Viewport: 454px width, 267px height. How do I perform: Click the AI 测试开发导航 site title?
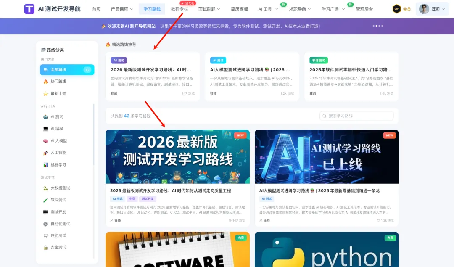coord(59,9)
